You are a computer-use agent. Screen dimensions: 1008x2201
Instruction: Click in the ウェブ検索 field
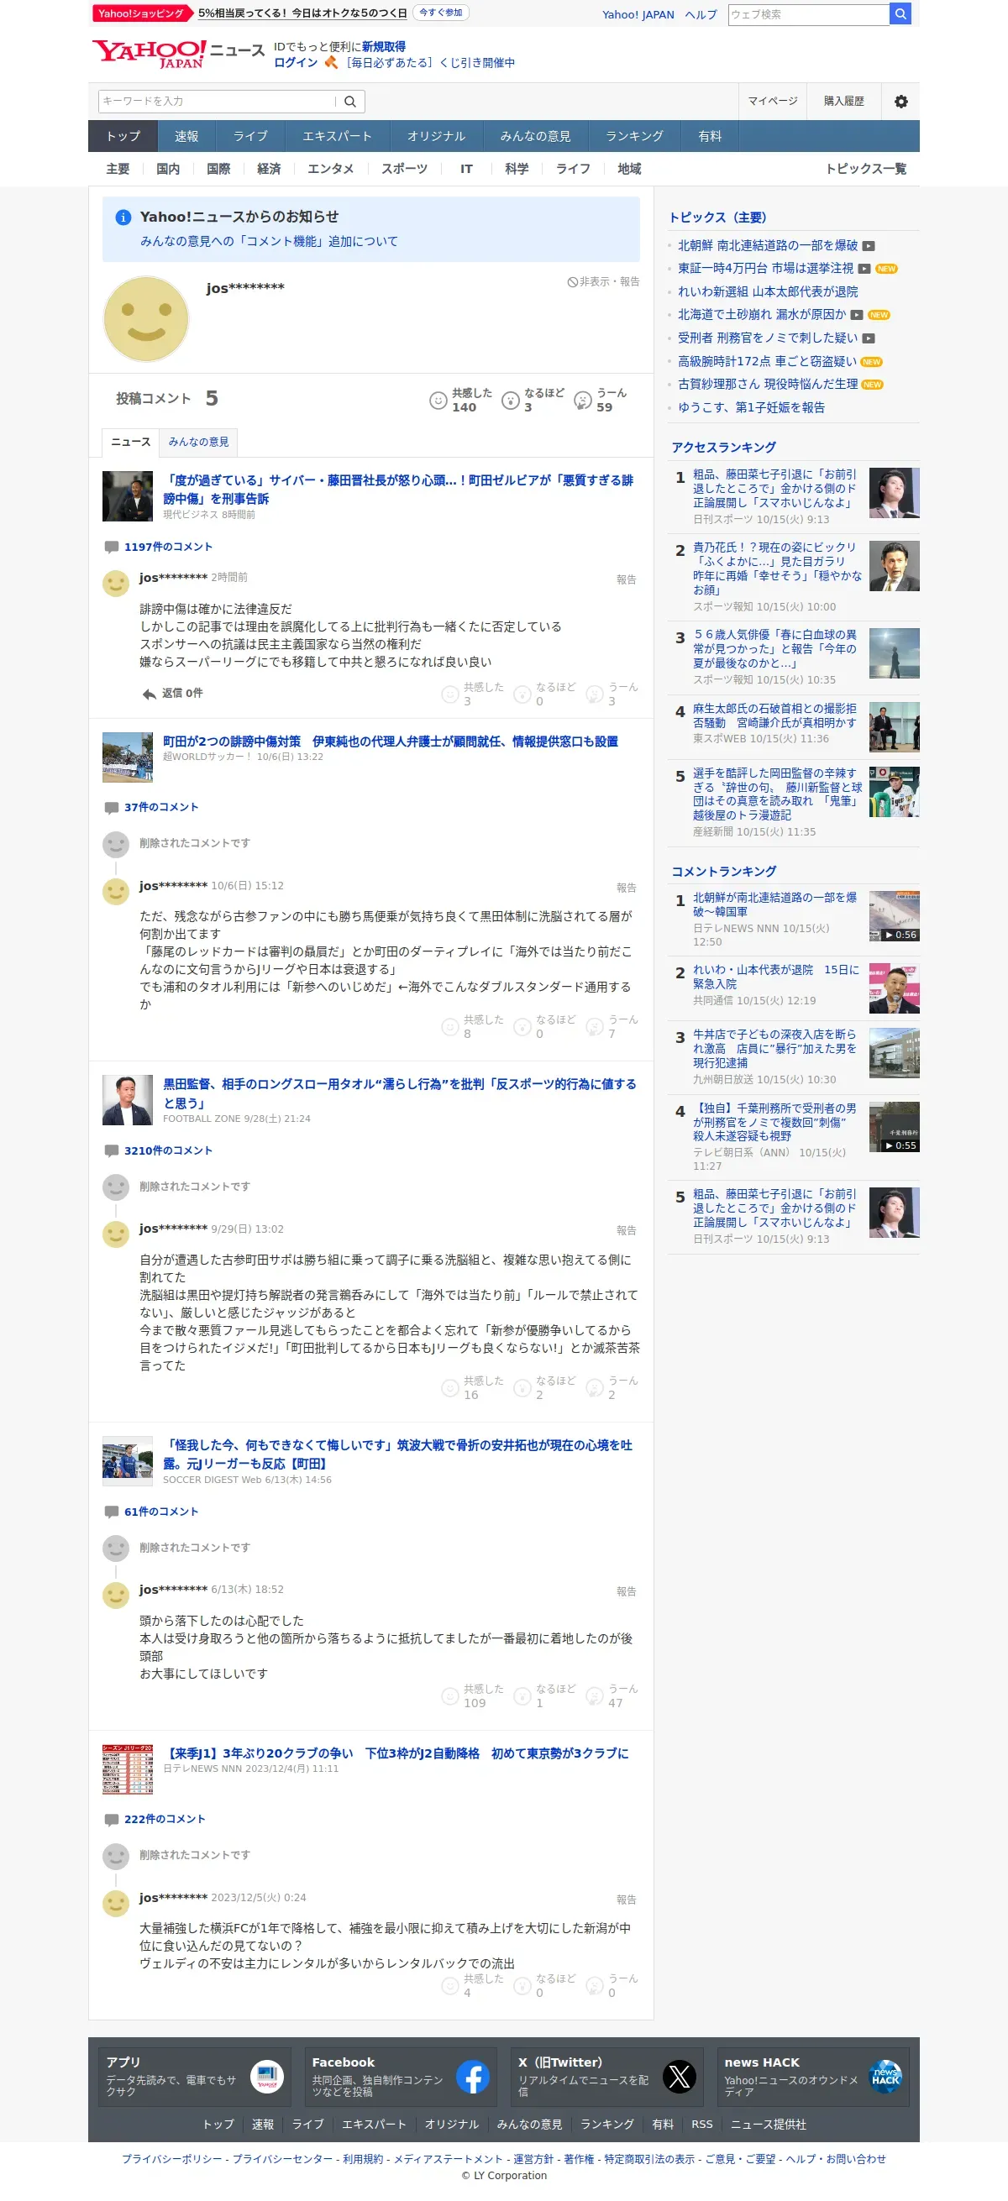[x=809, y=14]
